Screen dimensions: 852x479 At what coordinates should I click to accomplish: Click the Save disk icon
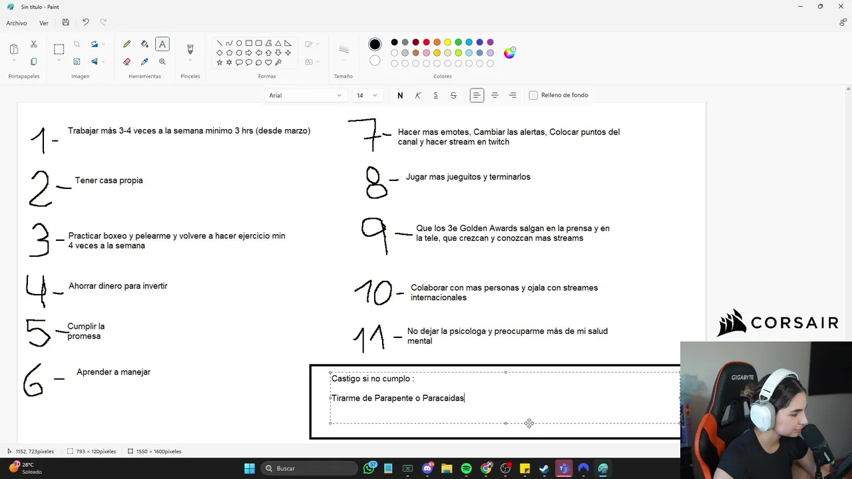point(65,22)
